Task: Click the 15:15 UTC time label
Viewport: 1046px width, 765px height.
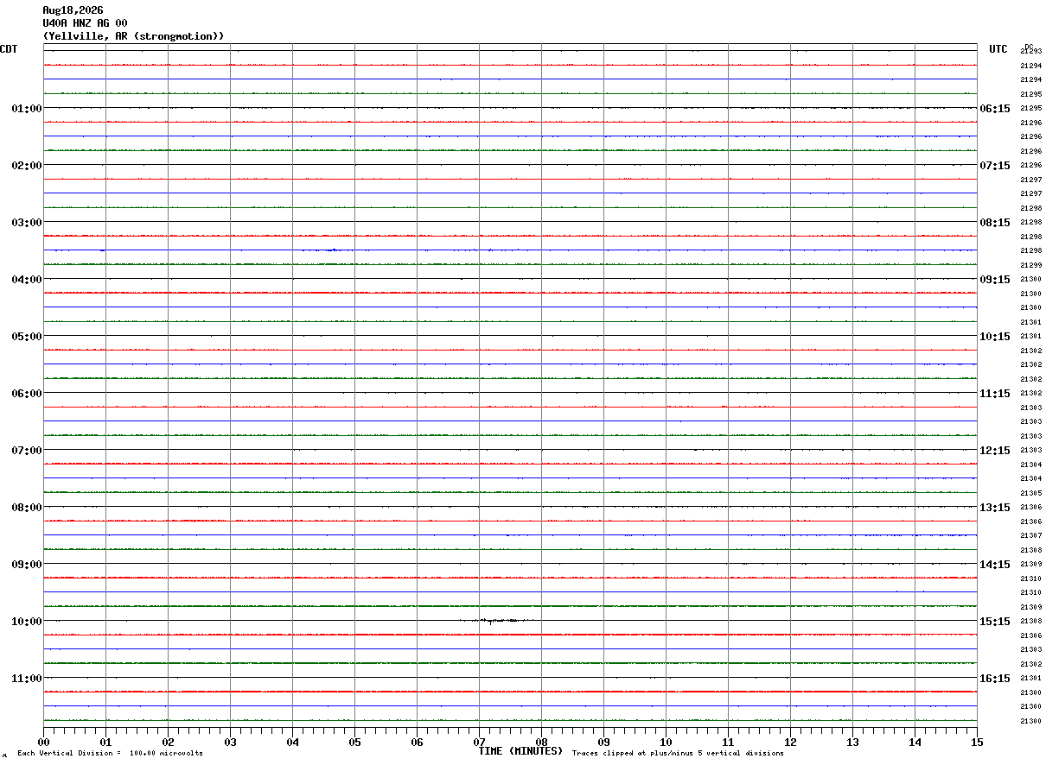Action: click(x=994, y=622)
